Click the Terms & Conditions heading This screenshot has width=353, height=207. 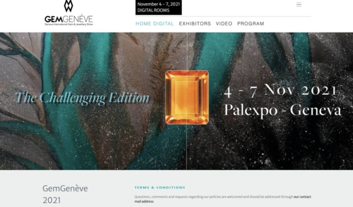160,188
